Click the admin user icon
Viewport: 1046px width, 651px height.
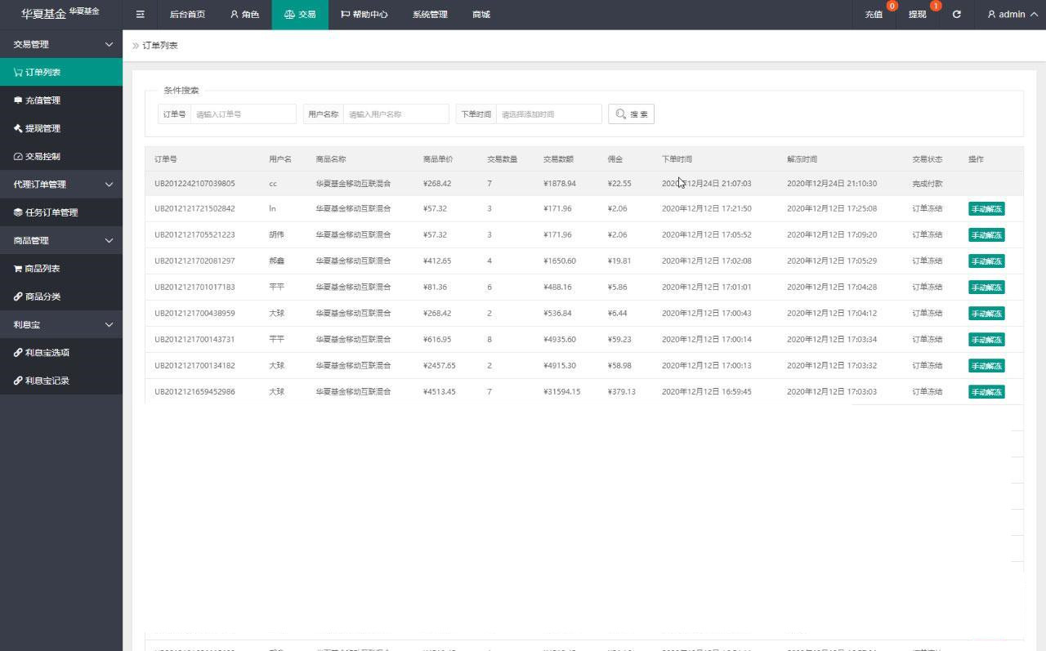point(990,14)
